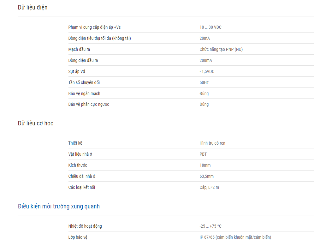The height and width of the screenshot is (246, 314).
Task: Click the '10 ... 30 VDC' value
Action: click(x=210, y=27)
